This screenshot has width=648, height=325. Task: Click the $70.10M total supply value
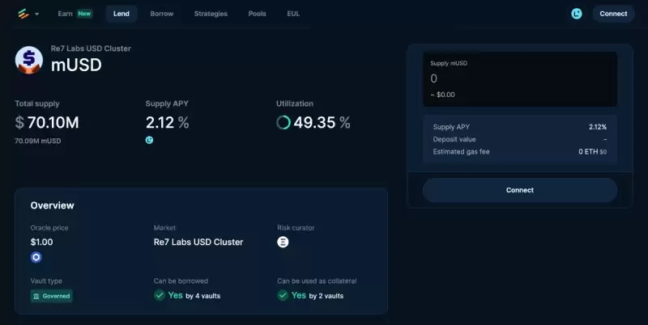47,123
